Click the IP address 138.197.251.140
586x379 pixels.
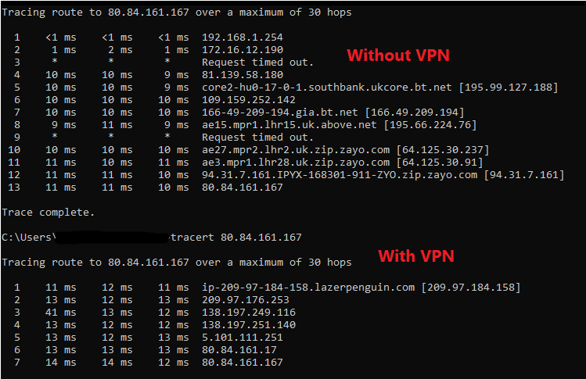coord(249,325)
